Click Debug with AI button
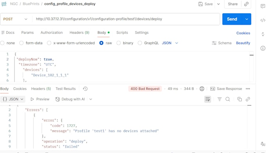 click(70, 99)
